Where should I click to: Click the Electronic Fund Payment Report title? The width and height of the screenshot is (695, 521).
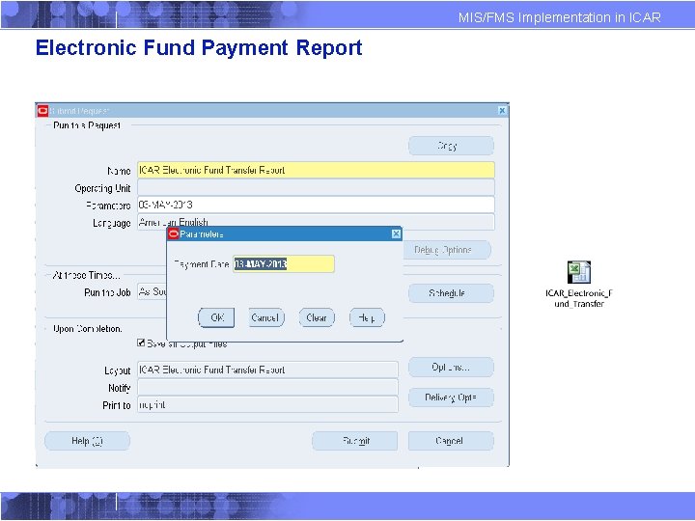(199, 47)
